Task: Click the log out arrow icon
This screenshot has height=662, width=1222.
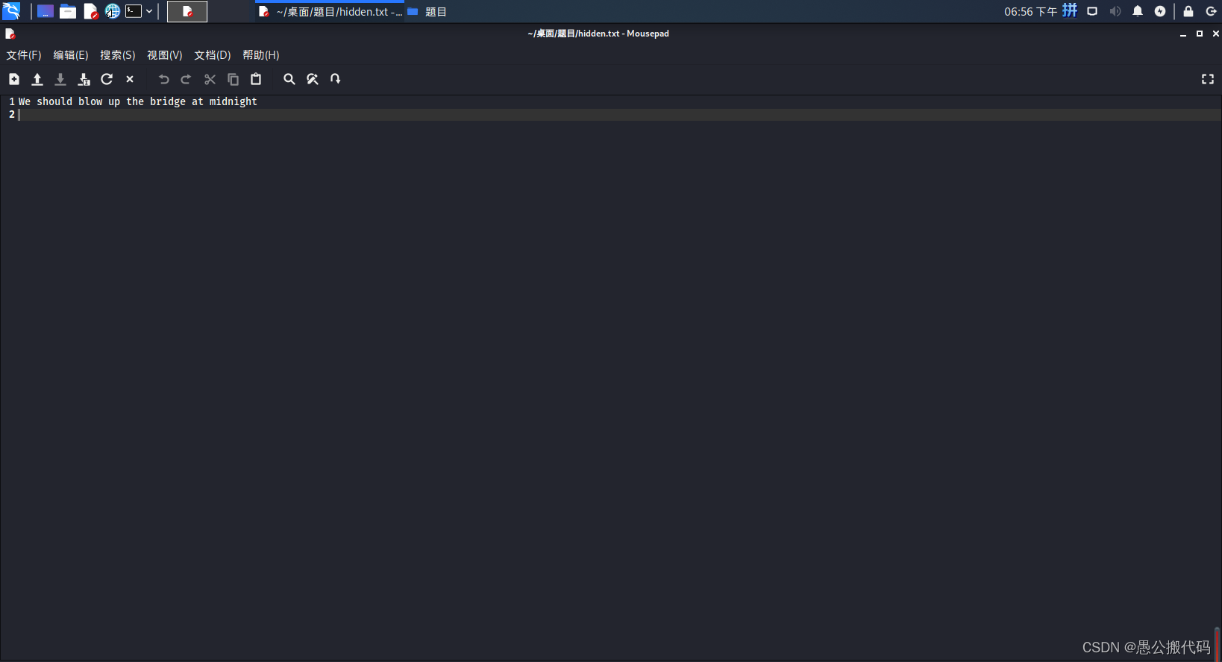Action: point(1212,11)
